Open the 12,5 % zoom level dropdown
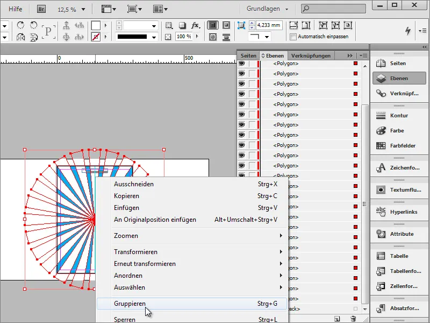 (x=83, y=10)
